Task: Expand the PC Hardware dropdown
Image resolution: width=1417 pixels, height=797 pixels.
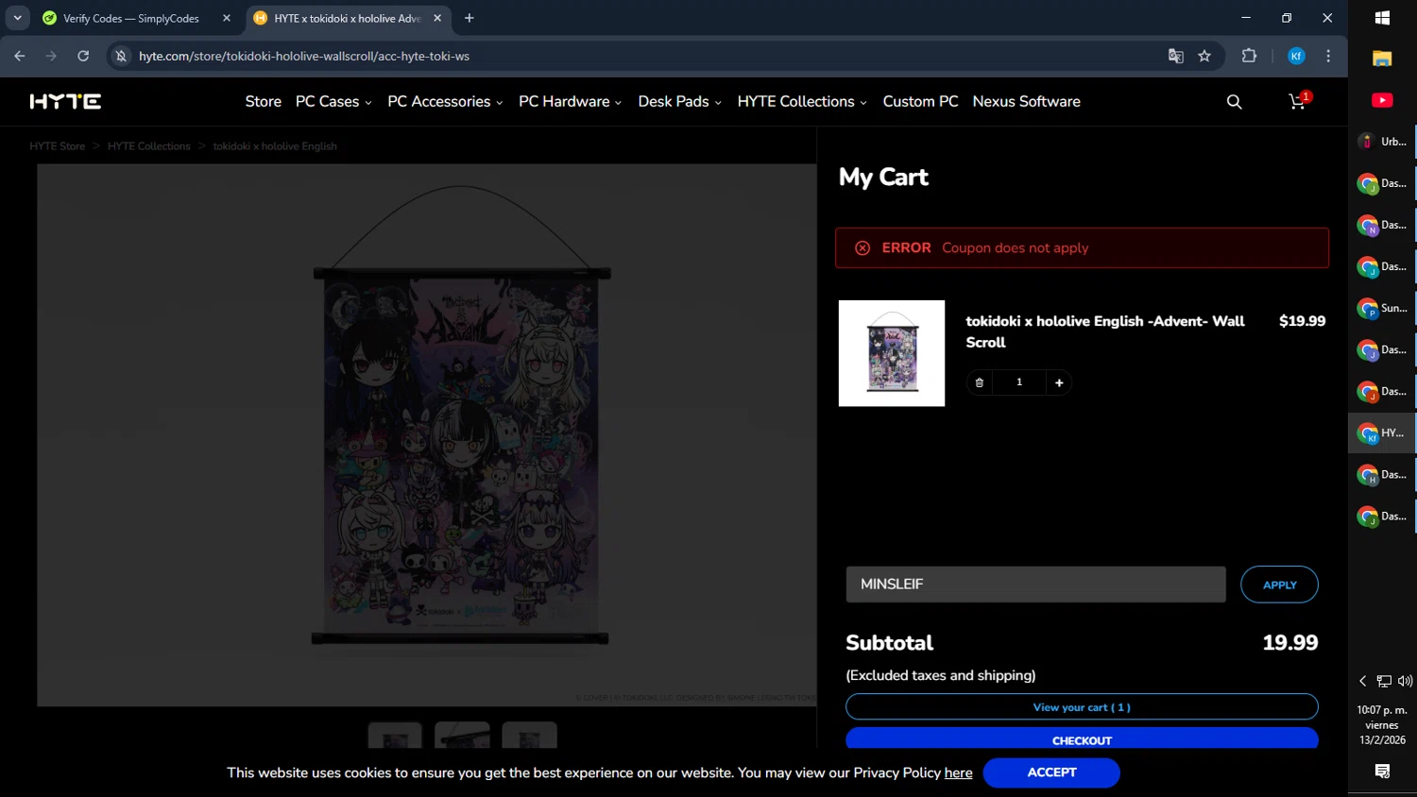Action: pos(570,101)
